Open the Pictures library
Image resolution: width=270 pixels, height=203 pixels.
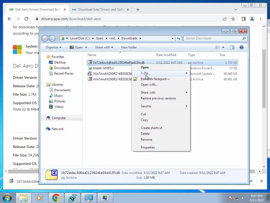pos(60,101)
